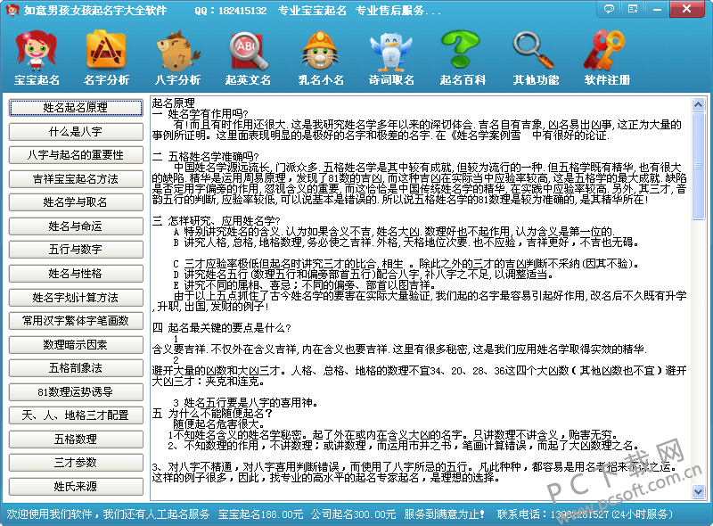Image resolution: width=713 pixels, height=526 pixels.
Task: Click heading 三 怎样研究、应用姓名学?
Action: coord(217,221)
